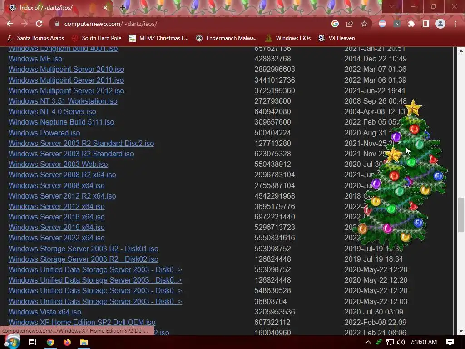Screen dimensions: 465x349
Task: Download Windows NT 4.0 Server.iso
Action: click(x=52, y=112)
